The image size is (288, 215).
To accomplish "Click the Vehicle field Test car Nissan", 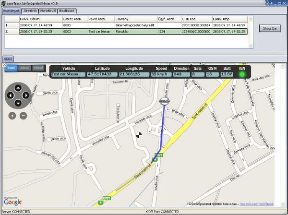I will [x=68, y=74].
